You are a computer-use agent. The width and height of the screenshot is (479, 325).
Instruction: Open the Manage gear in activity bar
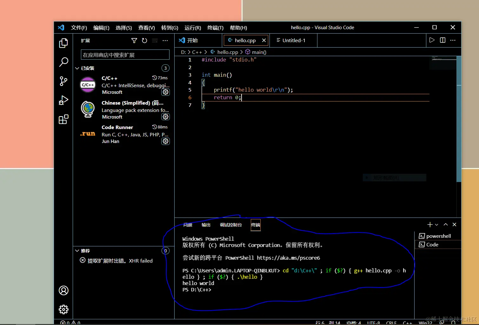(63, 309)
